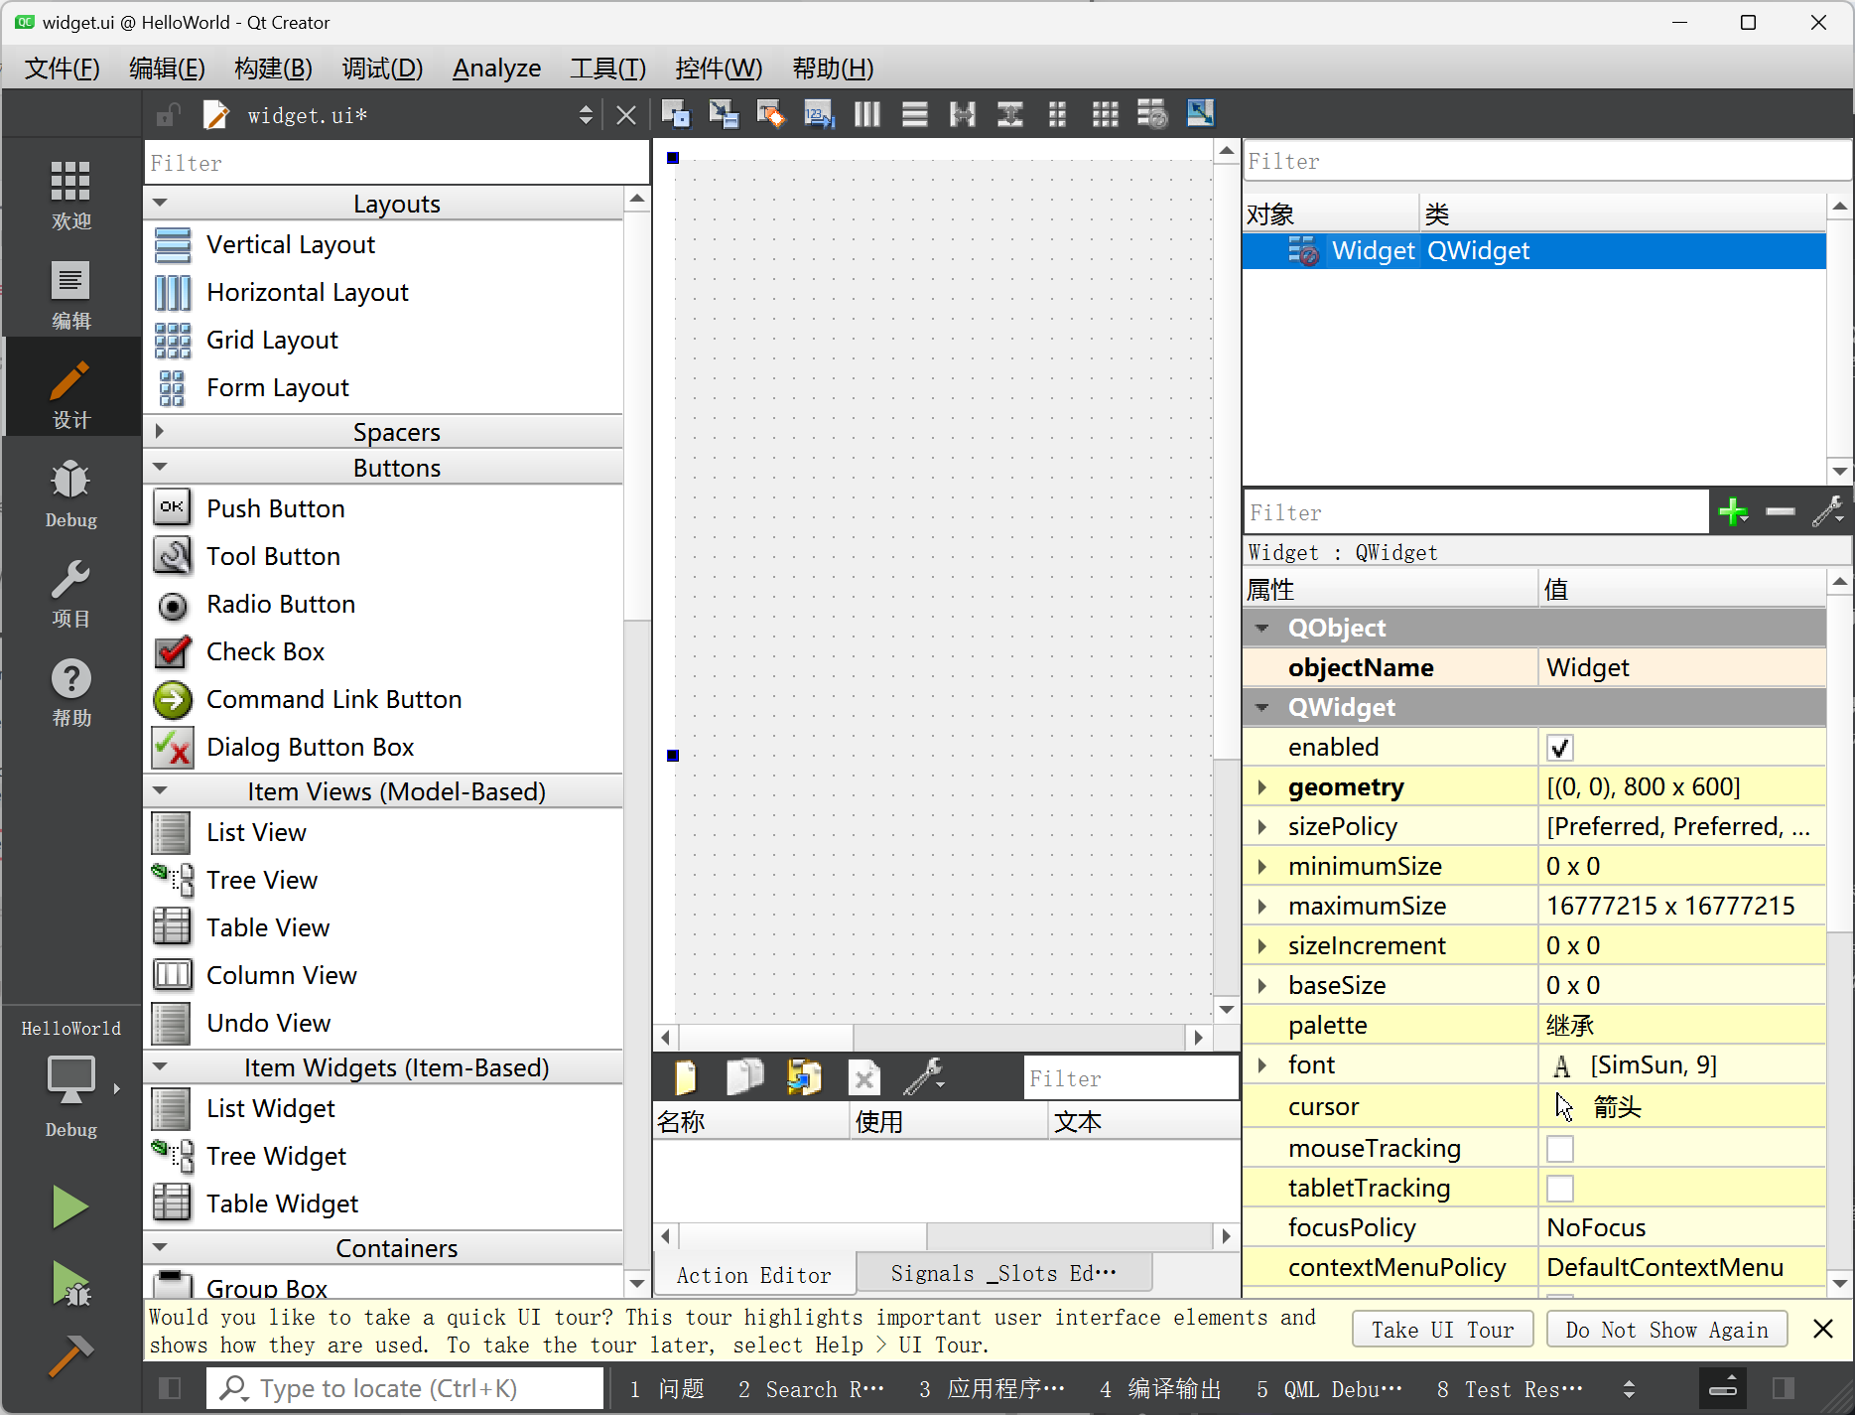
Task: Select Edit Buddies tool
Action: (771, 114)
